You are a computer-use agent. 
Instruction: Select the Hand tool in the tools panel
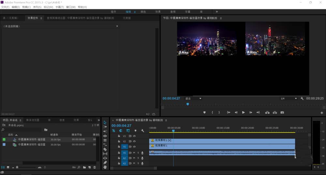tap(105, 167)
